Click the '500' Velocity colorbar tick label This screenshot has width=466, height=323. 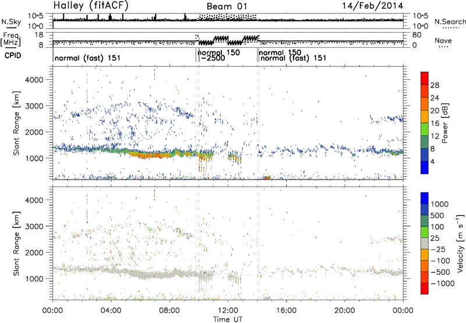coord(437,216)
